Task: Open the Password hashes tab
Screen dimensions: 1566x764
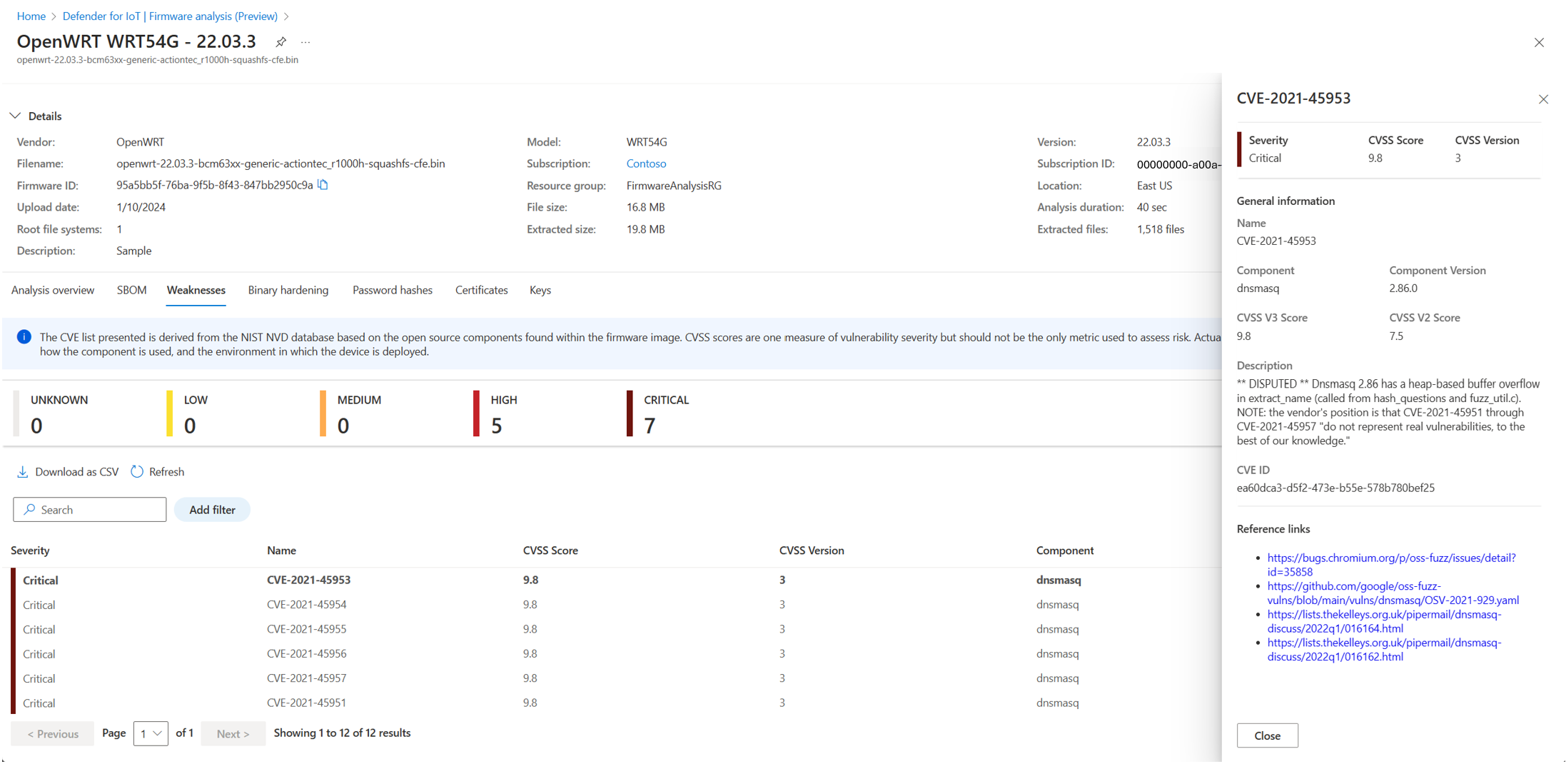Action: click(x=393, y=290)
